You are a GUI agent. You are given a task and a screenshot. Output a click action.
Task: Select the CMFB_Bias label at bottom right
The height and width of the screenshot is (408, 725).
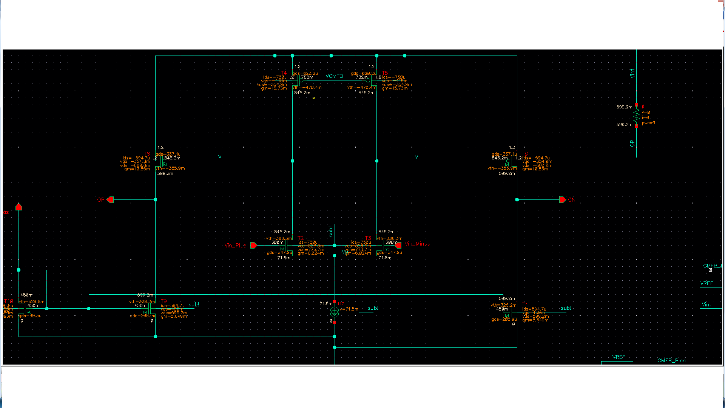click(x=671, y=360)
